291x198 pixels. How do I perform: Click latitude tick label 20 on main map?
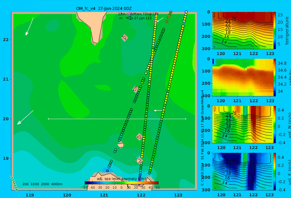(6, 119)
